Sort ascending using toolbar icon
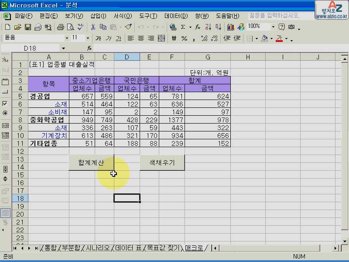This screenshot has width=349, height=262. [x=208, y=27]
